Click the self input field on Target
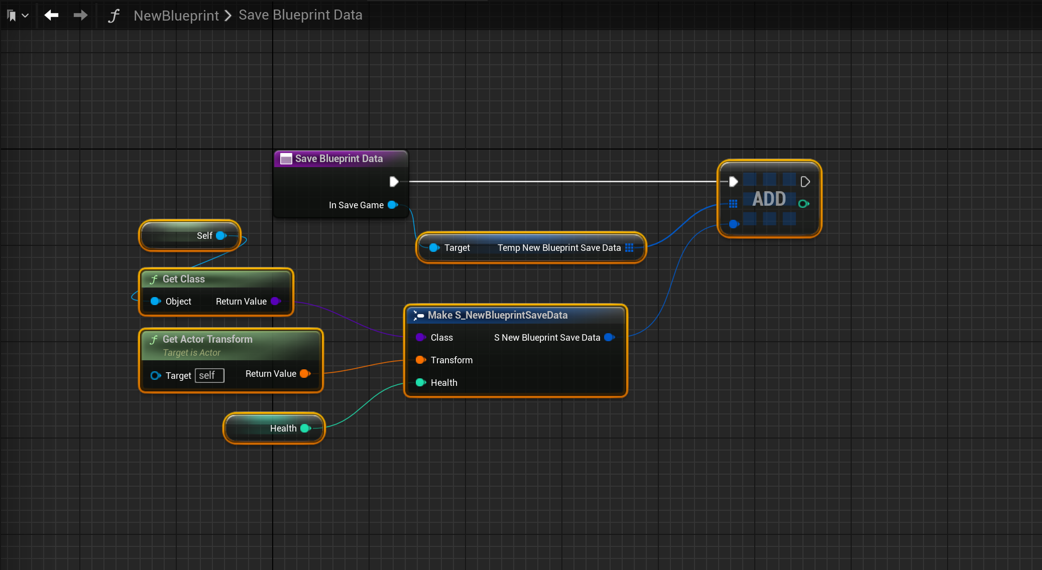This screenshot has height=570, width=1042. click(209, 375)
